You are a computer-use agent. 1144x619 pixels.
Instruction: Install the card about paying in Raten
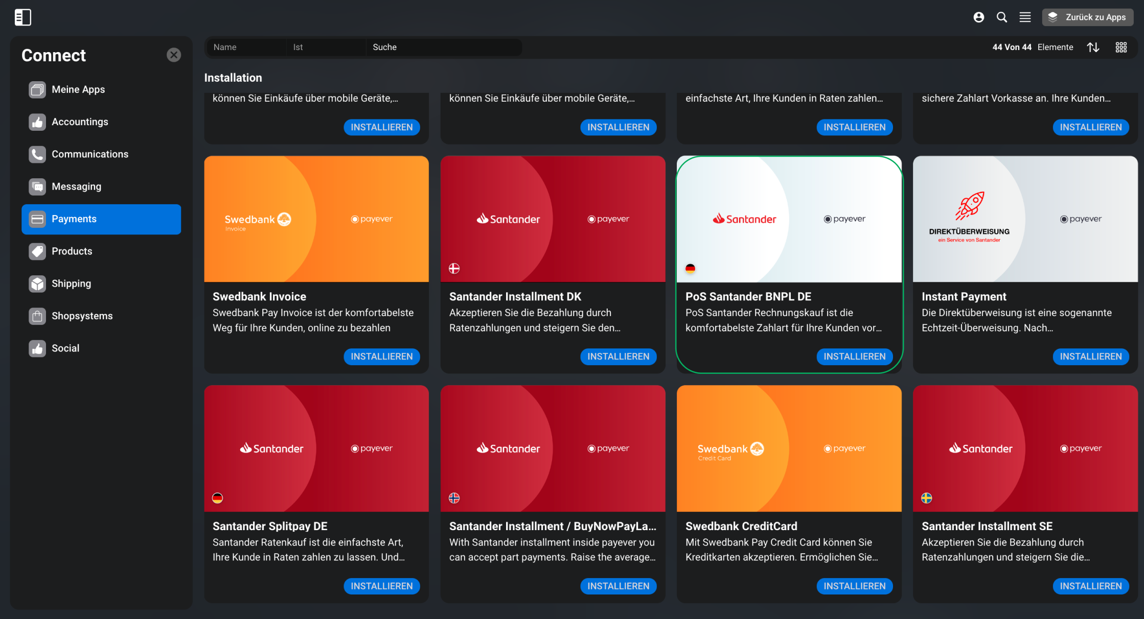[x=854, y=127]
